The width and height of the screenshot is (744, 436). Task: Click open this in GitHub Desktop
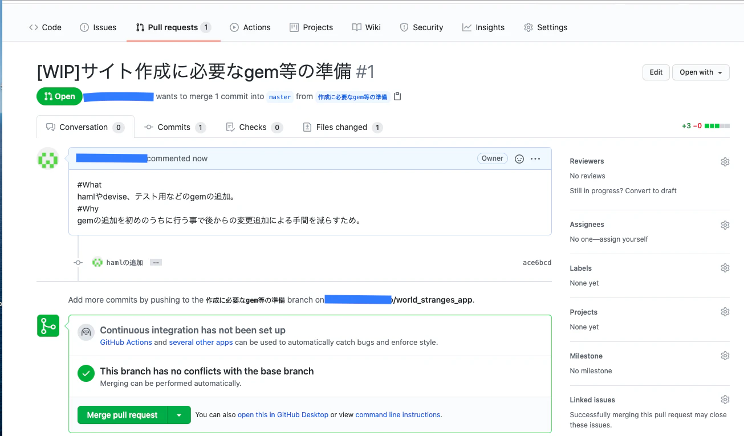point(283,415)
